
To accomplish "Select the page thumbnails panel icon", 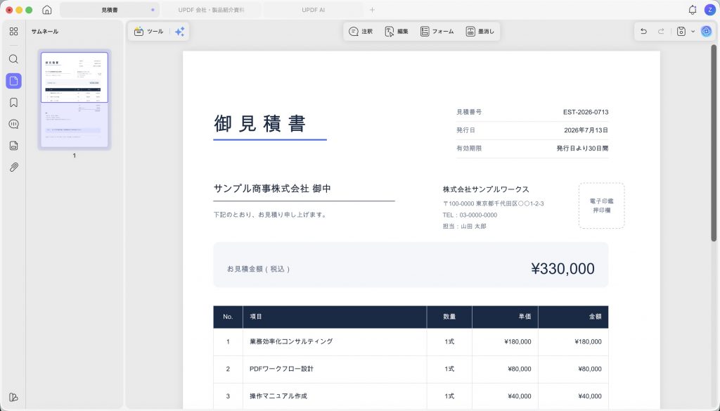I will click(x=14, y=81).
